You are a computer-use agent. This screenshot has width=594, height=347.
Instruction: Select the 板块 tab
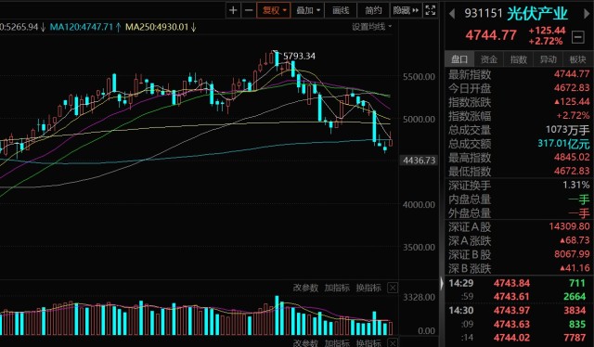point(577,59)
